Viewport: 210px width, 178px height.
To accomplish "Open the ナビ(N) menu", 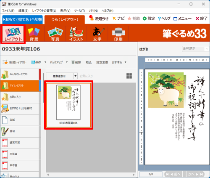I will tap(93, 11).
